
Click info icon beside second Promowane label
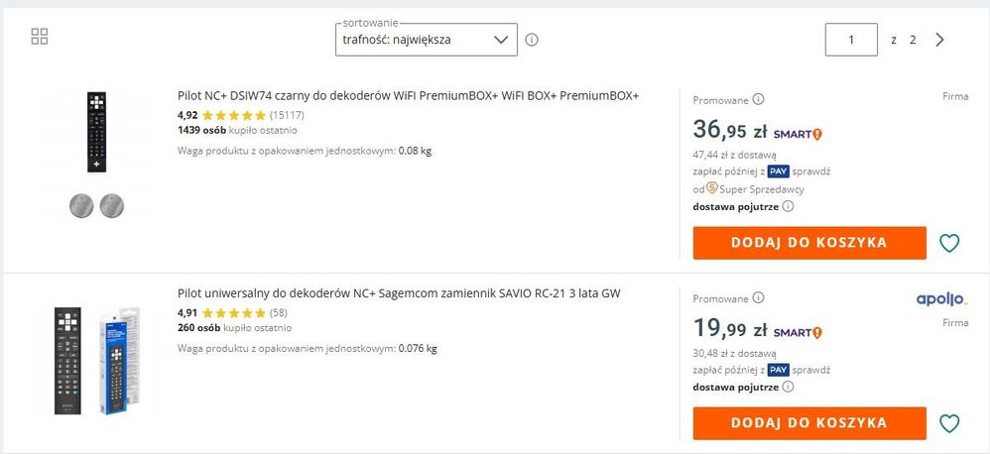point(759,298)
